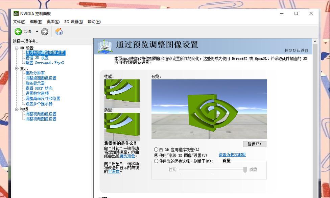Viewport: 330px width, 198px height.
Task: Open the 3D 设置(3) menu
Action: (73, 22)
